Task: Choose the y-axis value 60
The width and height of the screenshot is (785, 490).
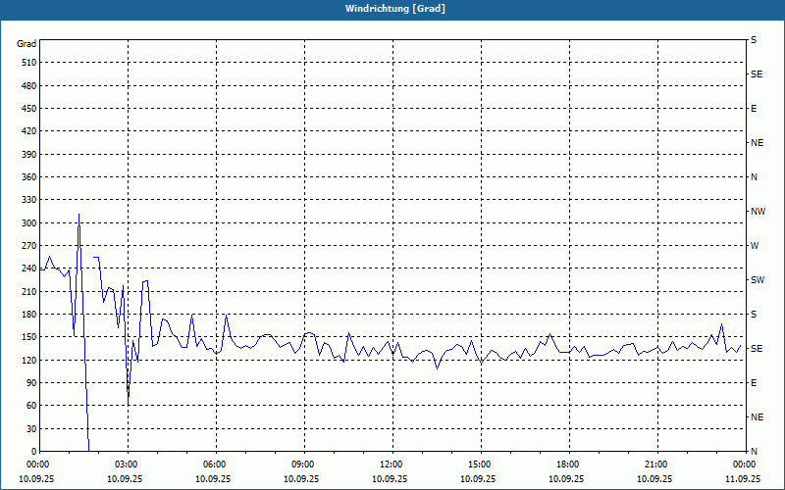Action: 31,406
